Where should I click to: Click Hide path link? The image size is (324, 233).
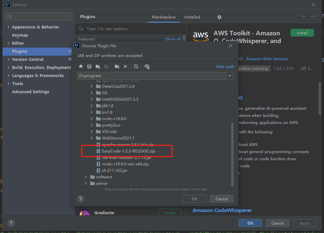[225, 67]
